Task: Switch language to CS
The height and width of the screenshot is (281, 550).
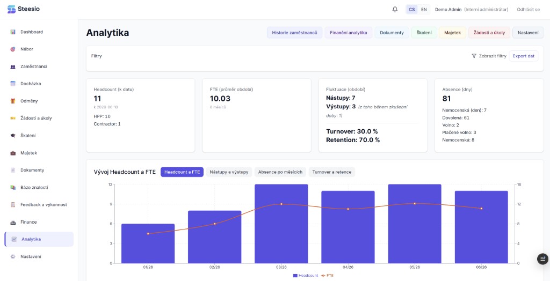Action: tap(412, 10)
